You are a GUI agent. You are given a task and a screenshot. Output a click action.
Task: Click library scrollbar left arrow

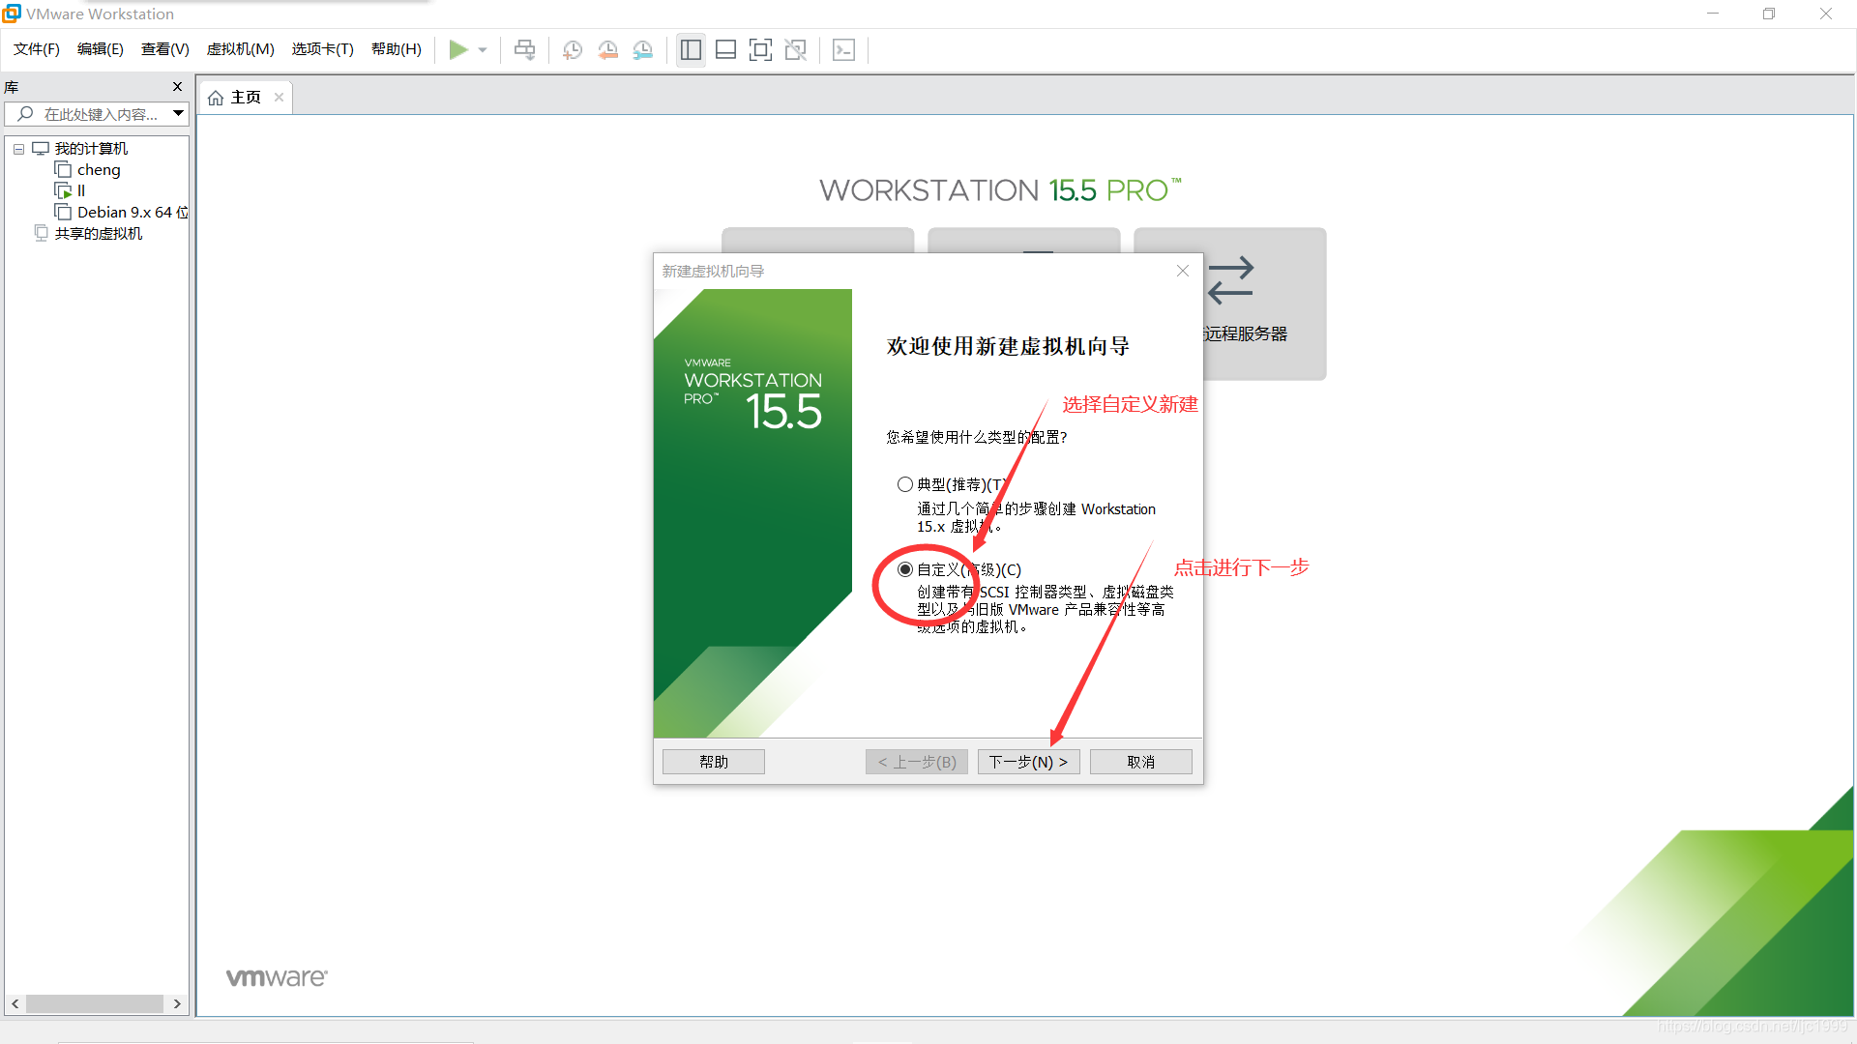tap(15, 1004)
